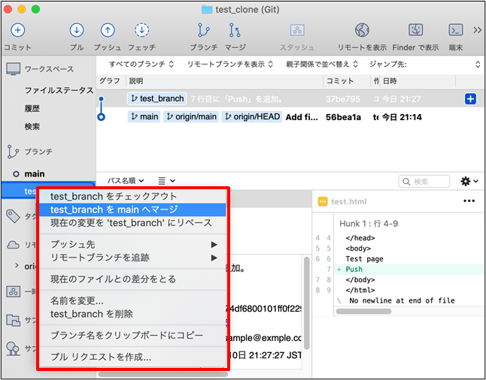Click the diff horizontal scrollbar

[363, 311]
